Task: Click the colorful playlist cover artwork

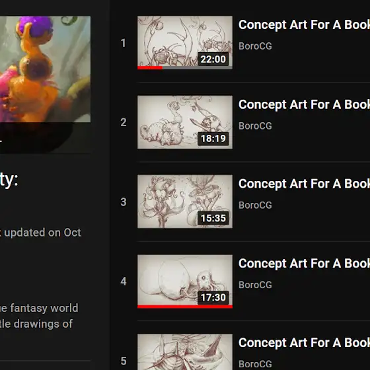Action: coord(45,69)
